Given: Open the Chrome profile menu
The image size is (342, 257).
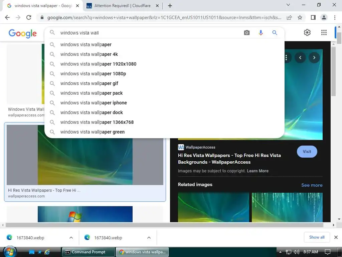Looking at the screenshot, I should [x=324, y=17].
